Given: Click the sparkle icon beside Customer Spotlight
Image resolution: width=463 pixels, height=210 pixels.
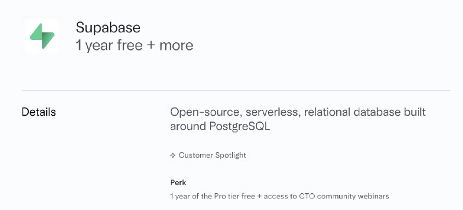Looking at the screenshot, I should pos(173,156).
